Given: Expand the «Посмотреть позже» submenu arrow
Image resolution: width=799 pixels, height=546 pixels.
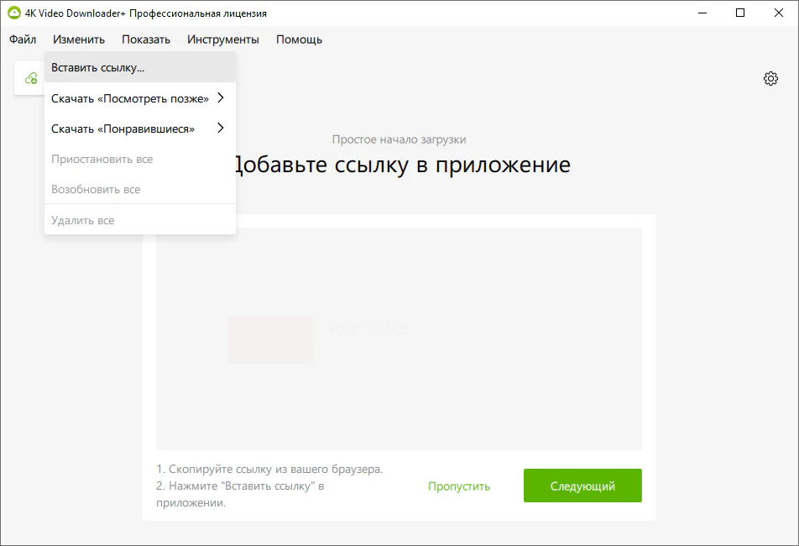Looking at the screenshot, I should click(221, 98).
